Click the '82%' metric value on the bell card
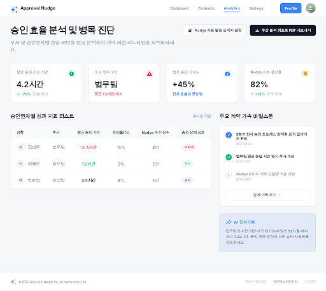 tap(259, 85)
